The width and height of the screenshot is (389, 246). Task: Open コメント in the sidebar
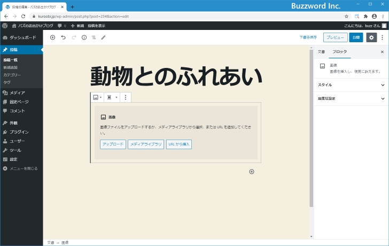[x=21, y=111]
